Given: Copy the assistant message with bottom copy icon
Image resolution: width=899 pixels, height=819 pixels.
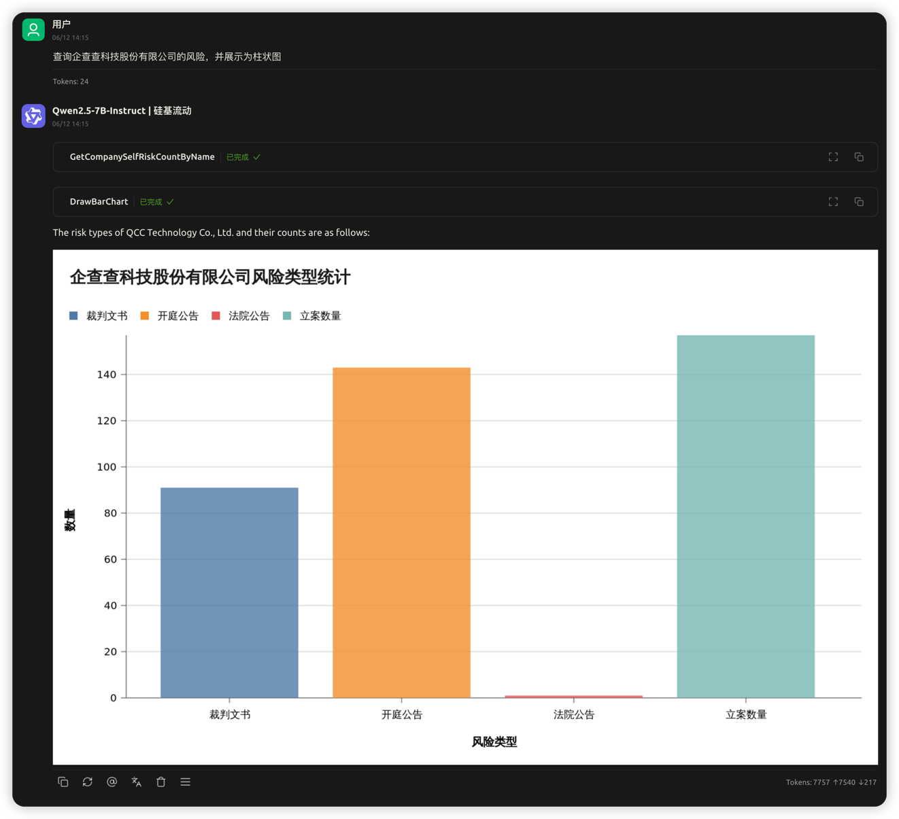Looking at the screenshot, I should point(63,782).
